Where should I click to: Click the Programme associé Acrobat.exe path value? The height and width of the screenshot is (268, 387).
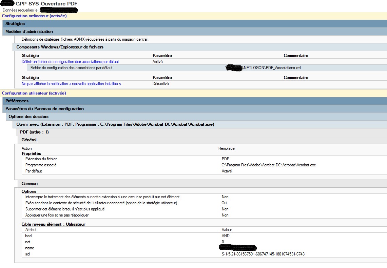(x=269, y=165)
